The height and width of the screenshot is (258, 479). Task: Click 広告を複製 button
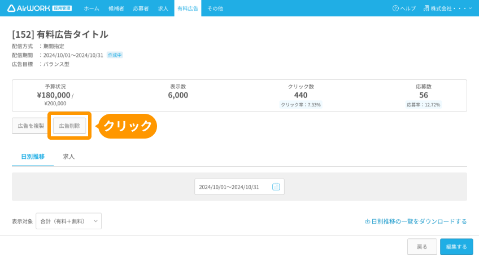click(x=30, y=126)
